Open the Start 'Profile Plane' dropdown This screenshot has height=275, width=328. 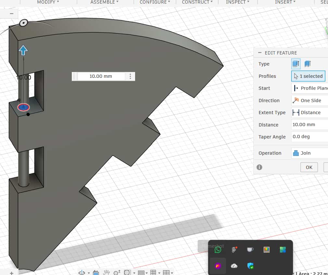pyautogui.click(x=309, y=88)
